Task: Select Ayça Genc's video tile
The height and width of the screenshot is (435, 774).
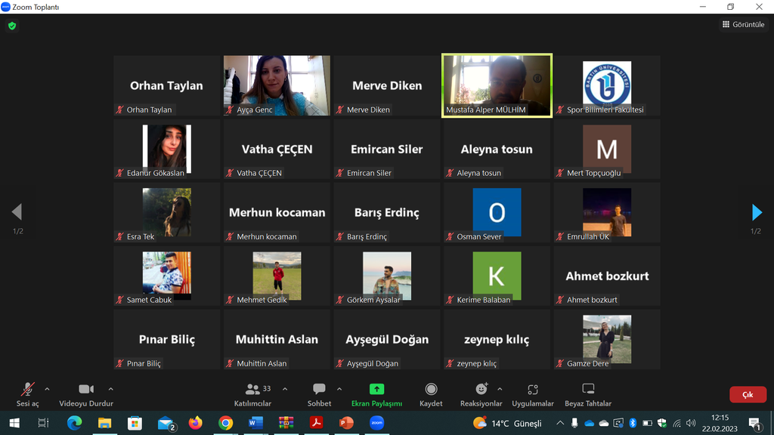Action: tap(277, 85)
